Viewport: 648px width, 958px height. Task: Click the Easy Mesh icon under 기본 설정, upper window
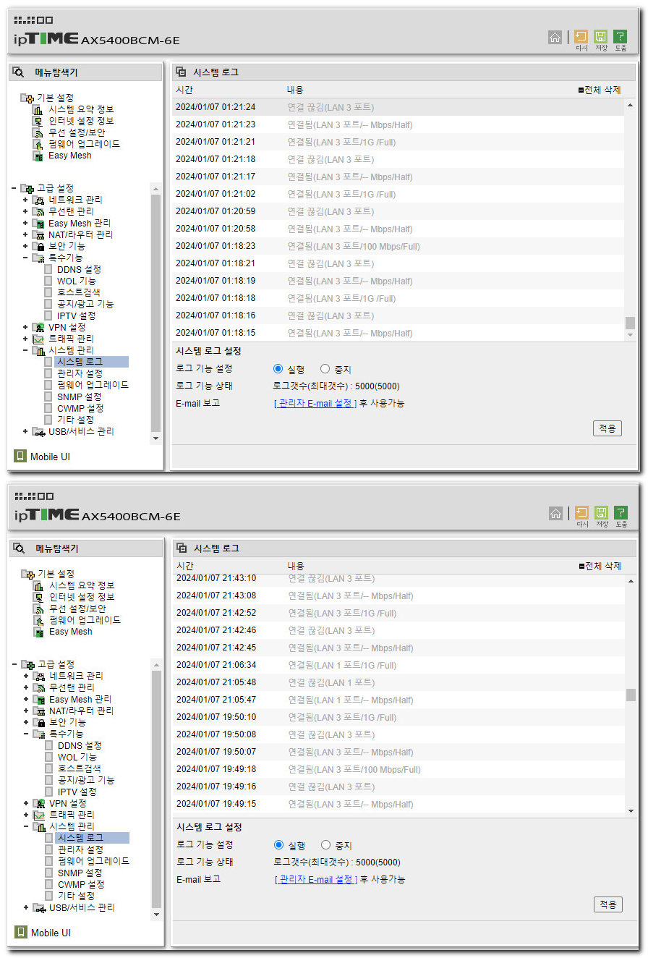(x=38, y=156)
